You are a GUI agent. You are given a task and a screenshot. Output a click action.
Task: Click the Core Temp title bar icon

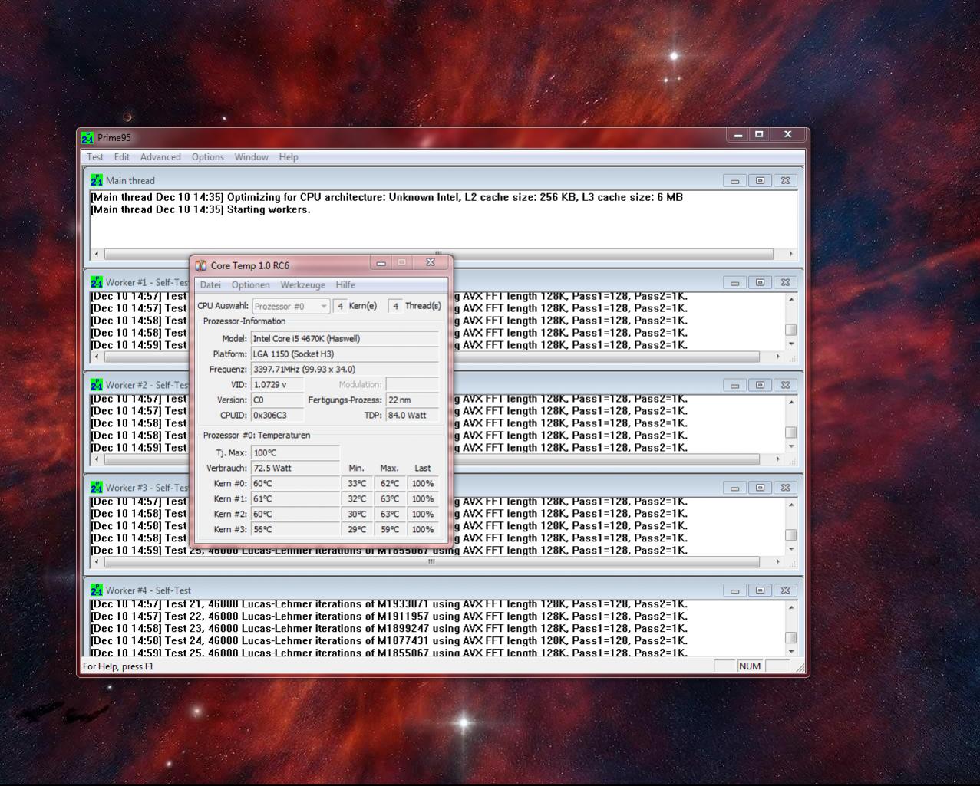tap(201, 265)
